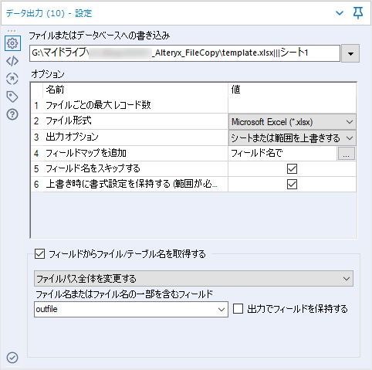The image size is (372, 370).
Task: Enable 出力でフィールドを保持する checkbox
Action: [x=238, y=309]
